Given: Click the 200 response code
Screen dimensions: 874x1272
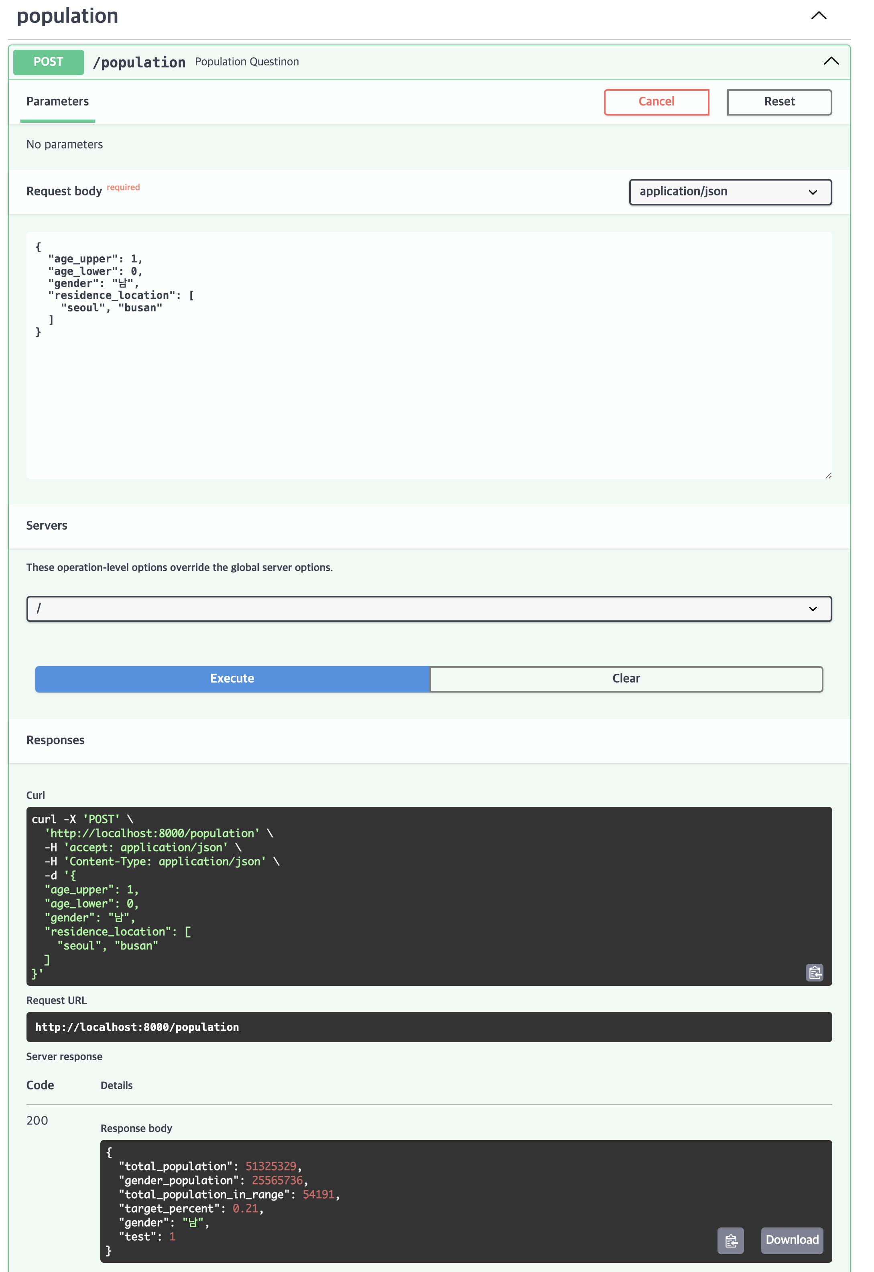Looking at the screenshot, I should pos(37,1120).
